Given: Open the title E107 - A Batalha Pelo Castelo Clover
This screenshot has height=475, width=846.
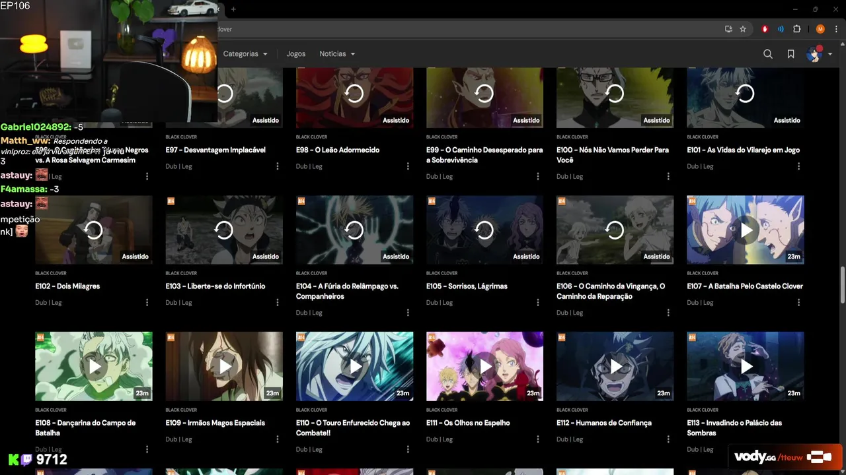Looking at the screenshot, I should pyautogui.click(x=745, y=286).
